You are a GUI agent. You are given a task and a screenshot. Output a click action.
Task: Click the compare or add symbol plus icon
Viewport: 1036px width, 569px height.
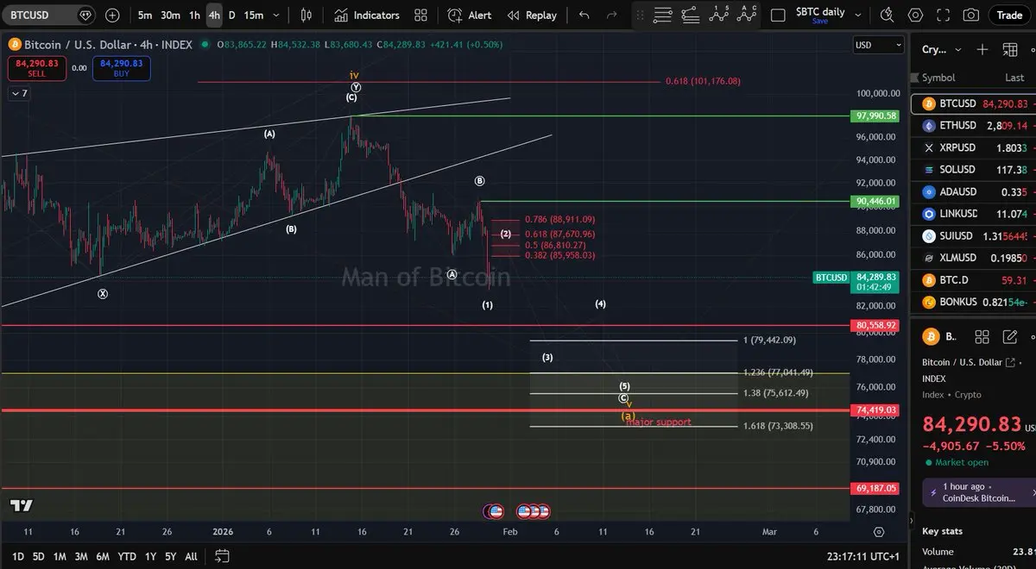tap(113, 15)
